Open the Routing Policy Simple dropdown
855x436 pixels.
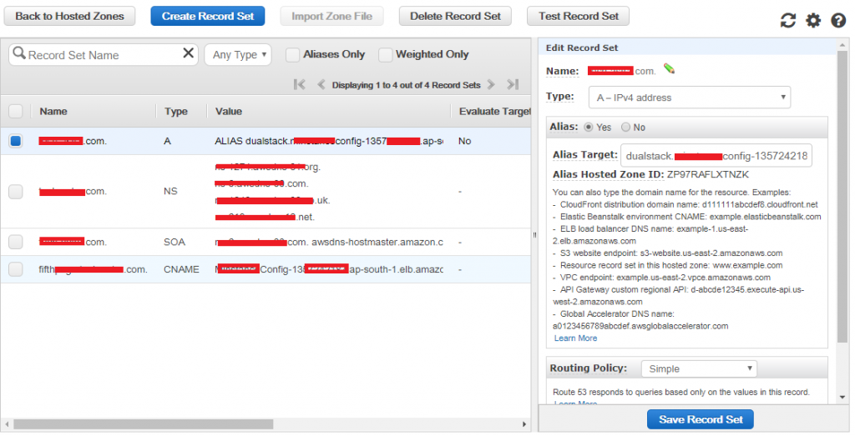click(699, 368)
